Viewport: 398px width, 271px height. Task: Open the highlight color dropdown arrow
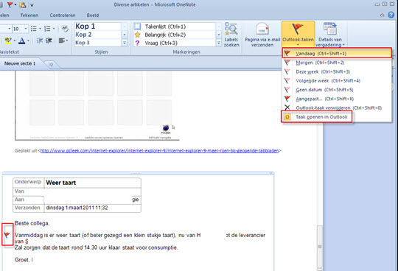click(x=15, y=41)
